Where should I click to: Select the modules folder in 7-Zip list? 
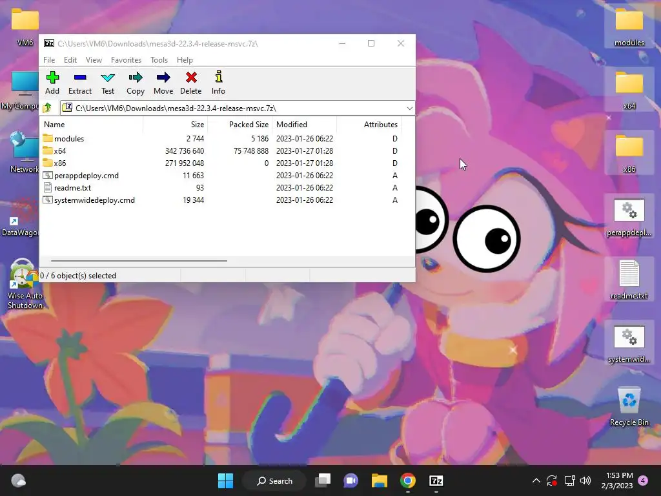pyautogui.click(x=69, y=139)
